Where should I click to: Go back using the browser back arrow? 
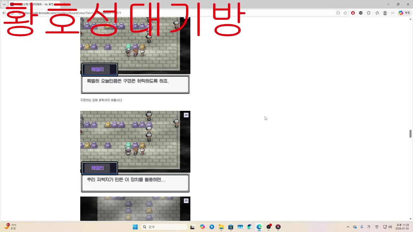(x=4, y=13)
